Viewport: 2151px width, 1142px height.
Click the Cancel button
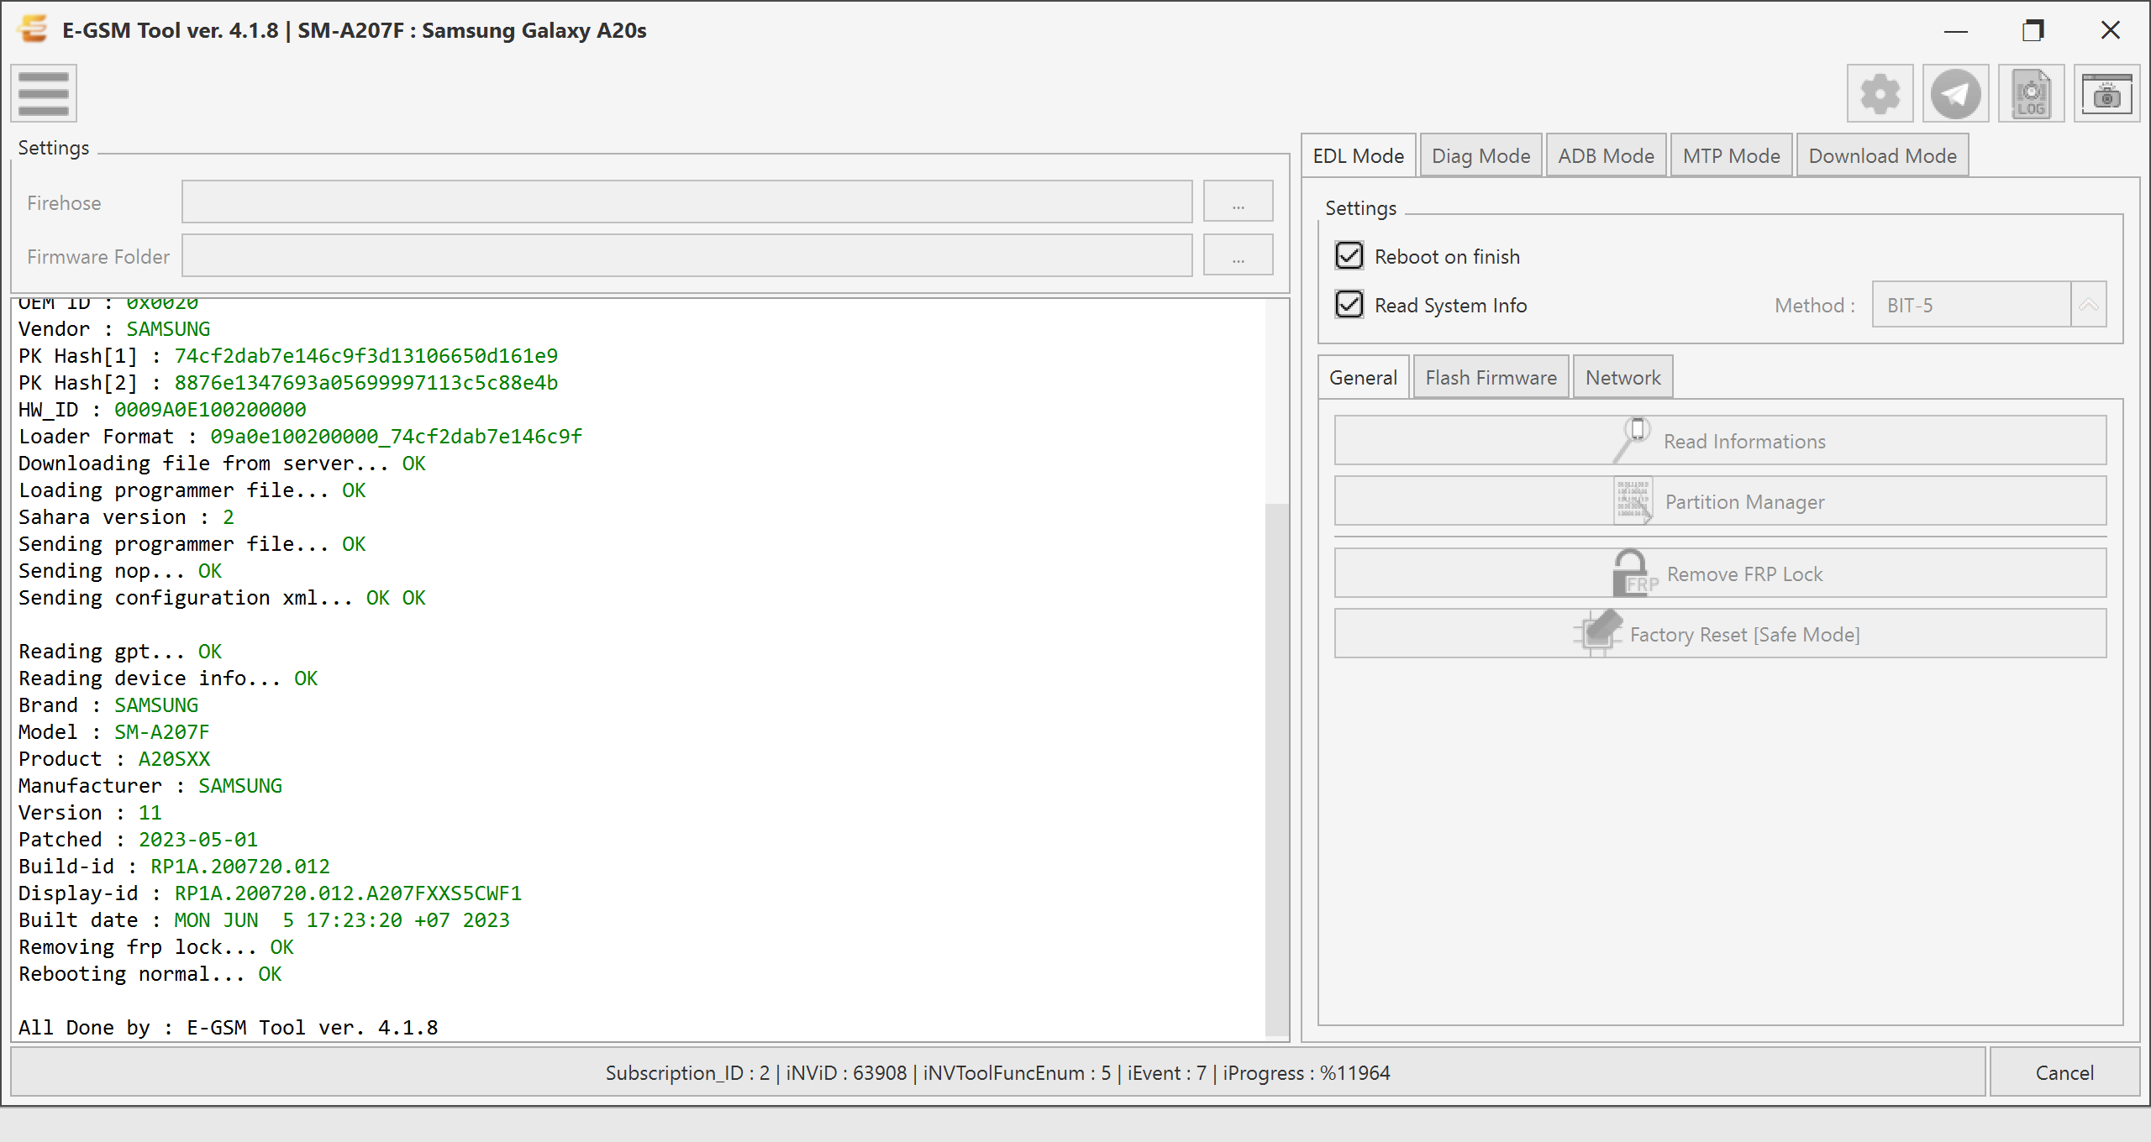2064,1072
